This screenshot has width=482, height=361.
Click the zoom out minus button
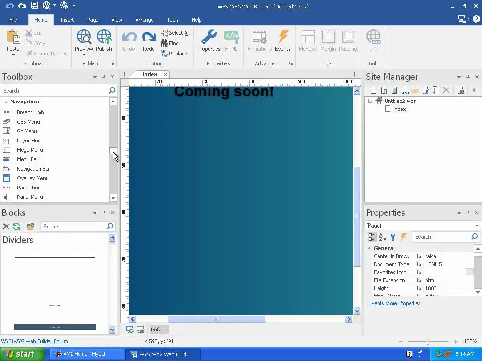401,341
